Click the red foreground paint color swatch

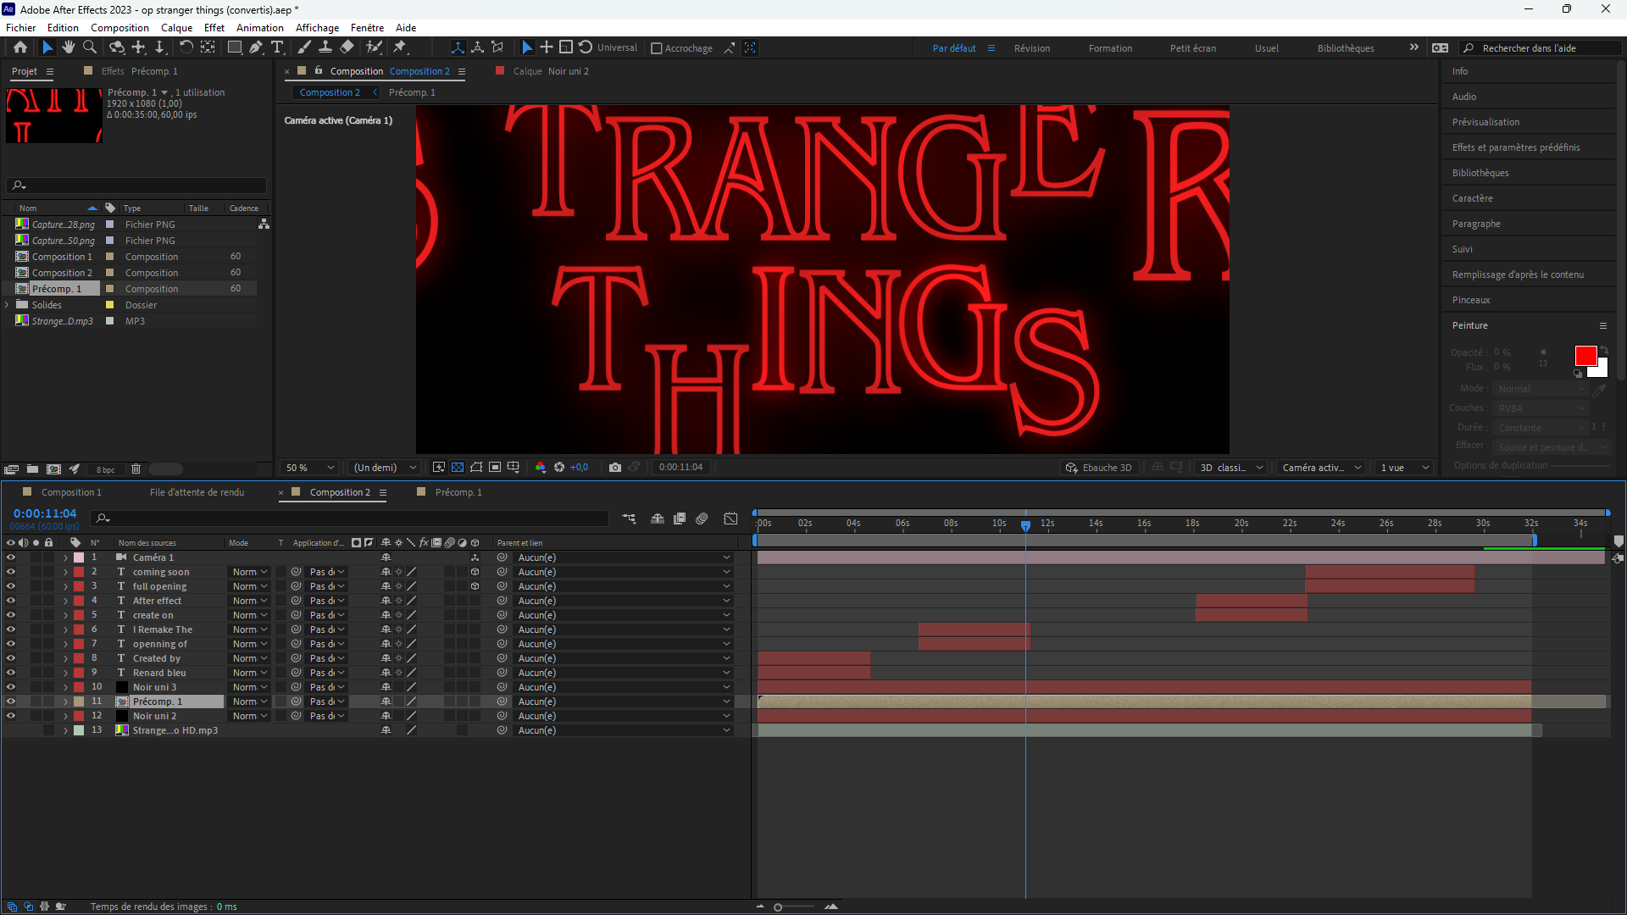pyautogui.click(x=1585, y=355)
